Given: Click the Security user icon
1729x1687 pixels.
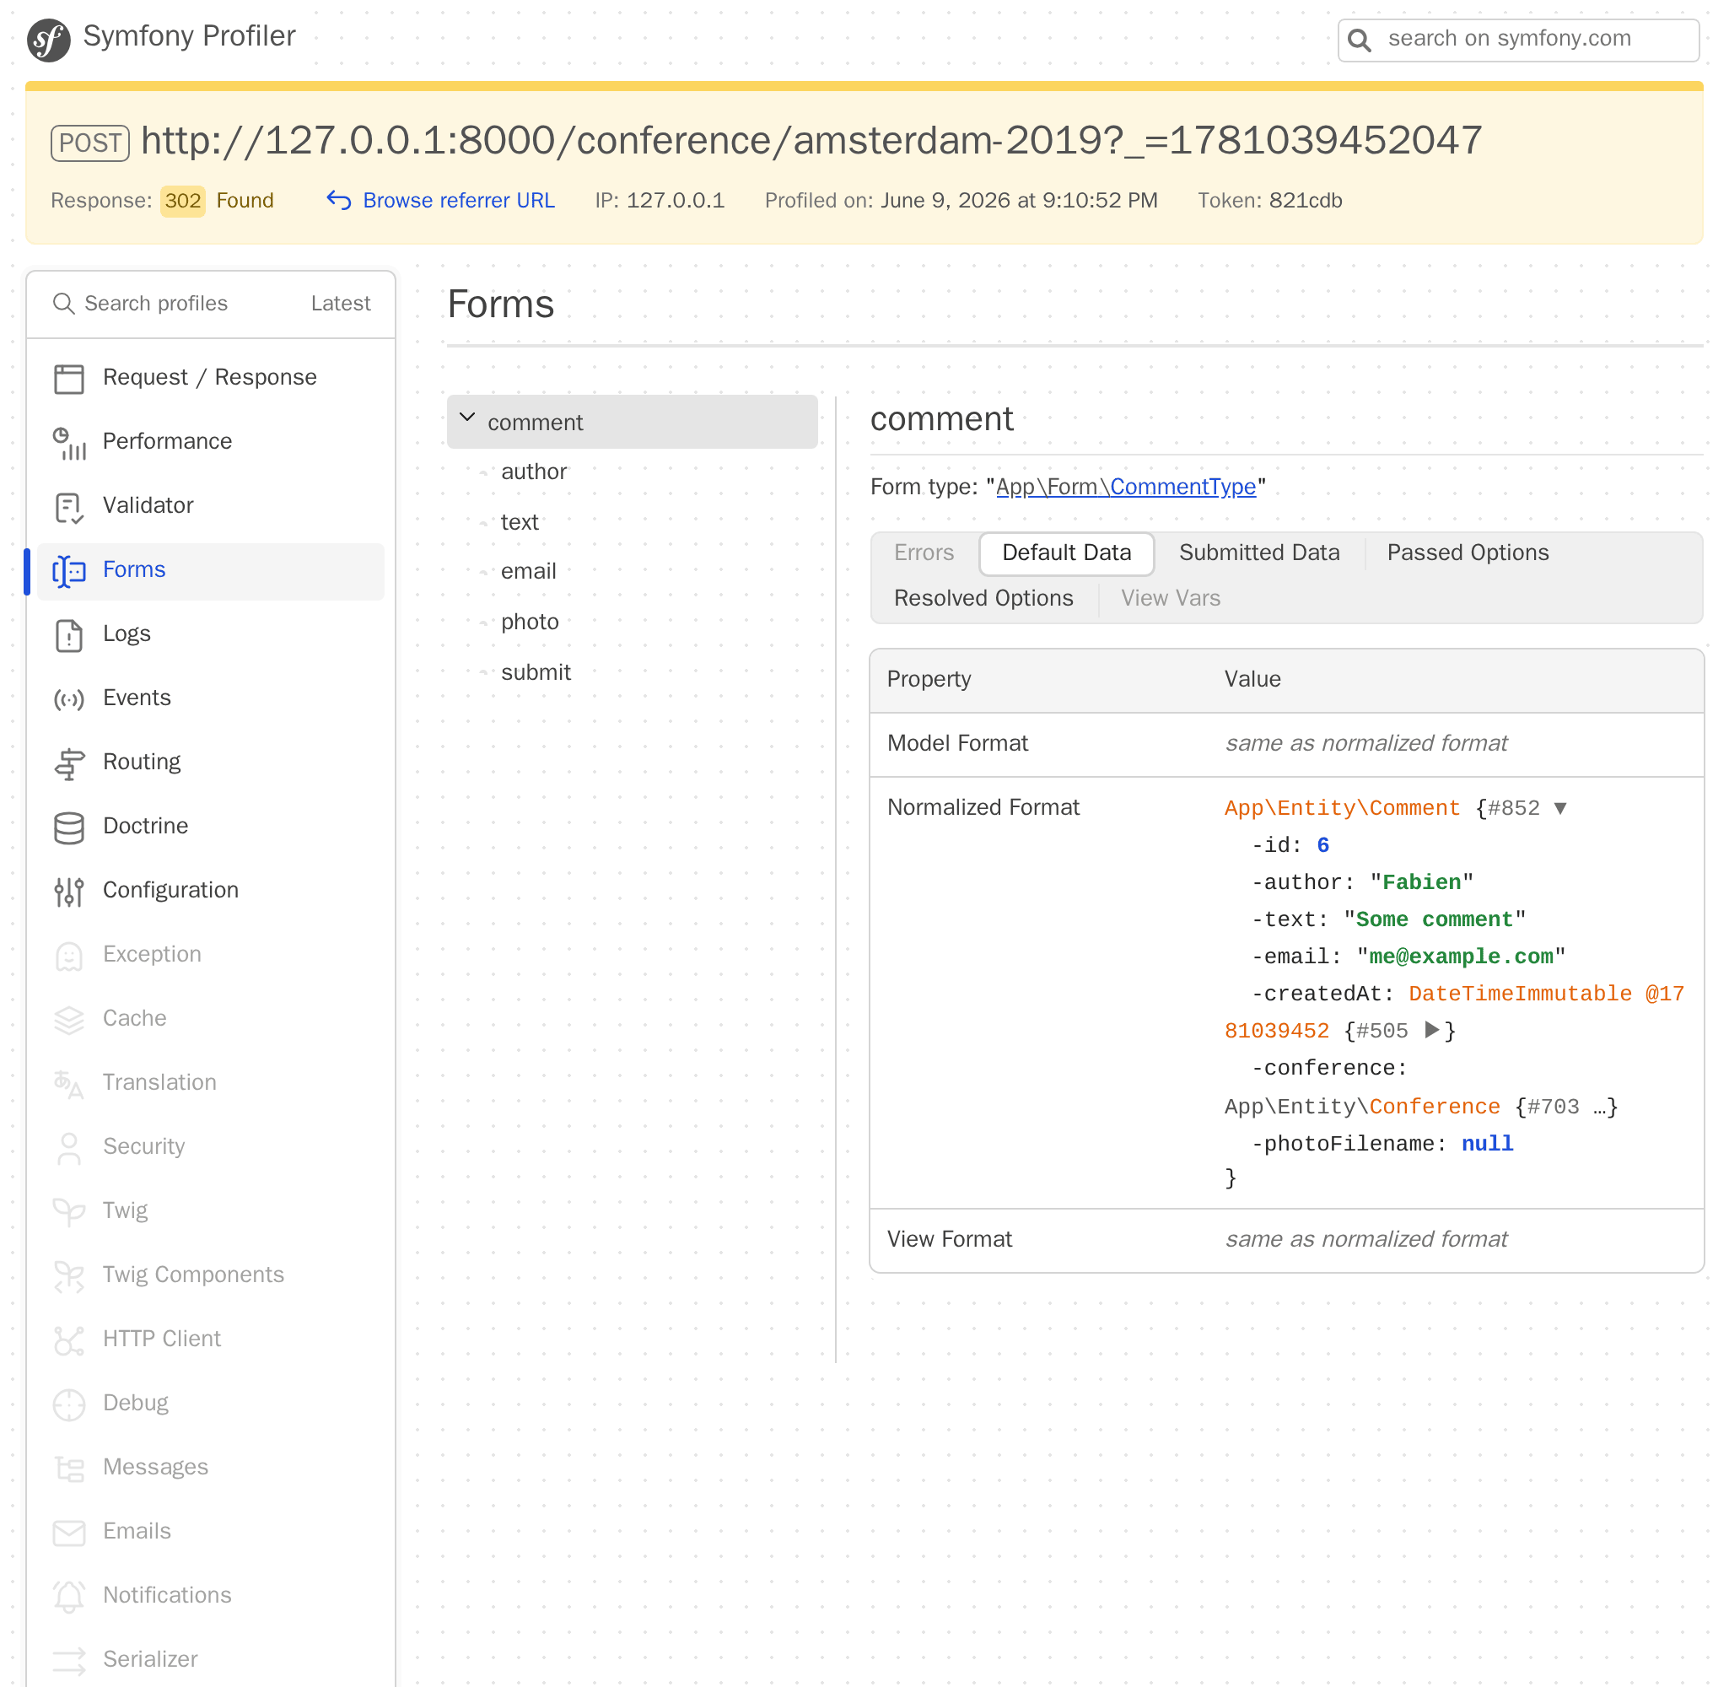Looking at the screenshot, I should (x=69, y=1148).
